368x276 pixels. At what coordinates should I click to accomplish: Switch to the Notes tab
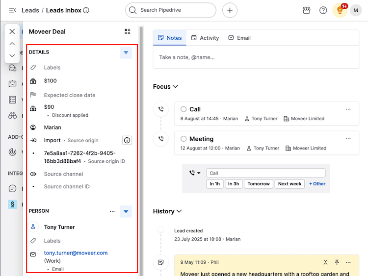click(x=170, y=38)
